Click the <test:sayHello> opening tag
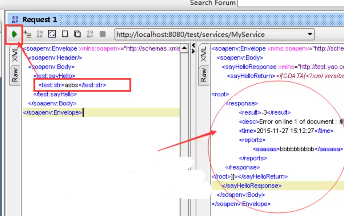This screenshot has width=344, height=216. click(x=54, y=76)
